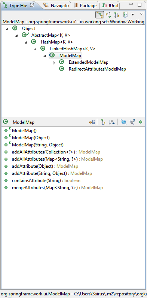Collapse the AbstractMap node
Viewport: 147px width, 298px height.
pos(16,36)
